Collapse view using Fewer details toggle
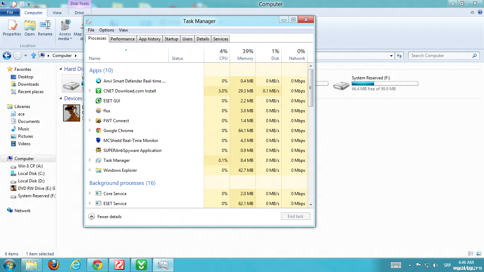 click(92, 217)
